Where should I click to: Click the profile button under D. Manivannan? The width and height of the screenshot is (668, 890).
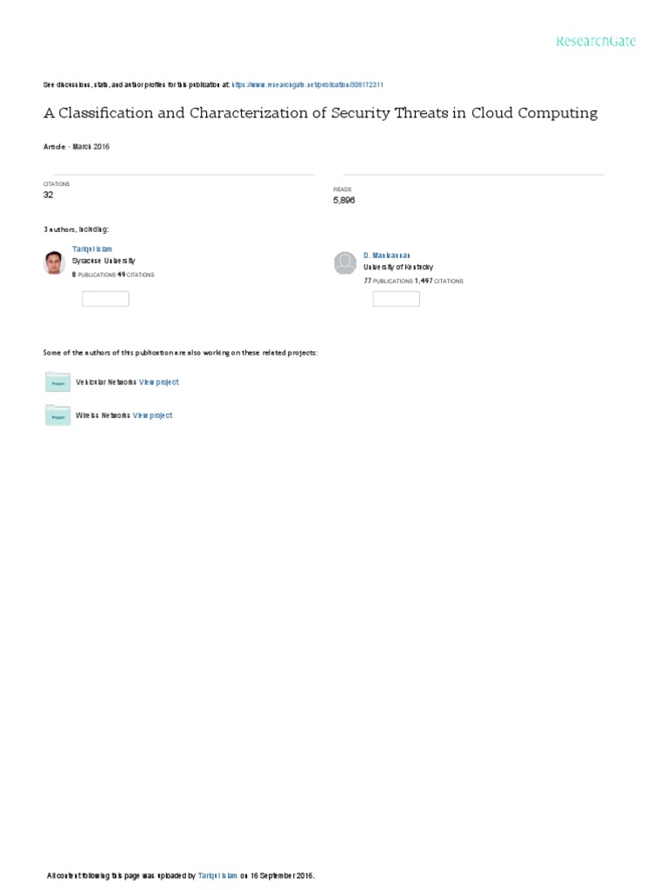click(x=396, y=299)
